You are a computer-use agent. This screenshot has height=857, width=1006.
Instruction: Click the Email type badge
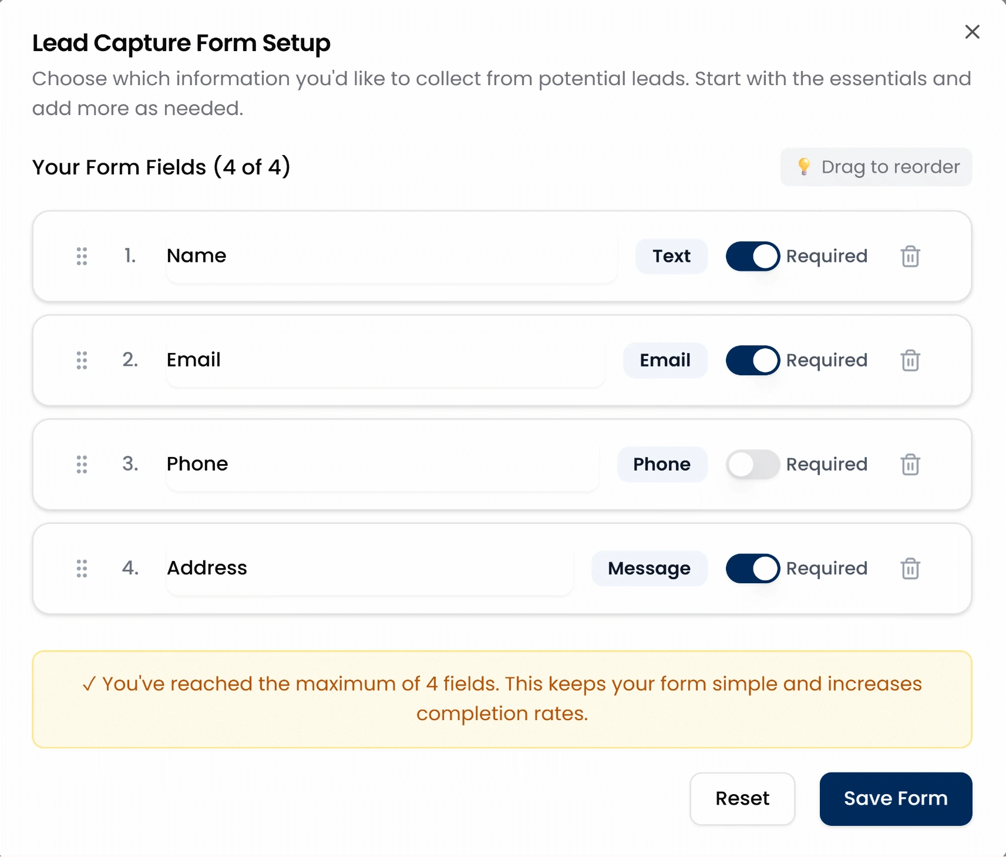[665, 360]
